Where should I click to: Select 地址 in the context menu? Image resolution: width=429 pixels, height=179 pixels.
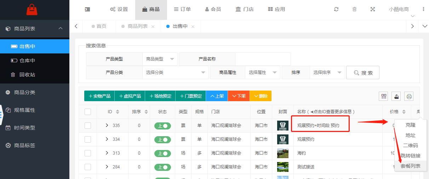(x=411, y=135)
